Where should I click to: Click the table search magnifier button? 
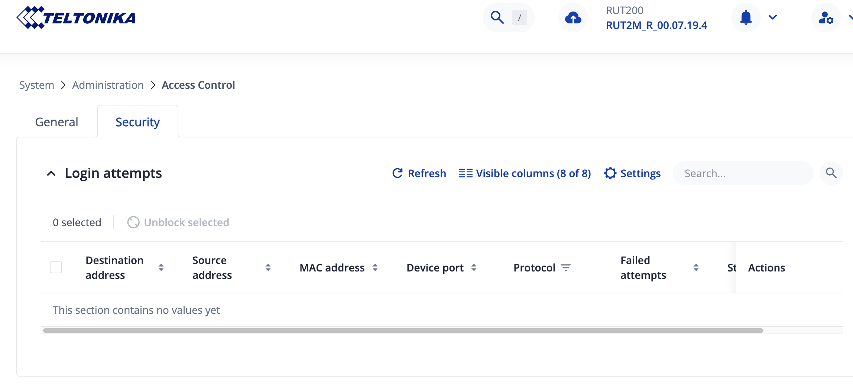(831, 173)
